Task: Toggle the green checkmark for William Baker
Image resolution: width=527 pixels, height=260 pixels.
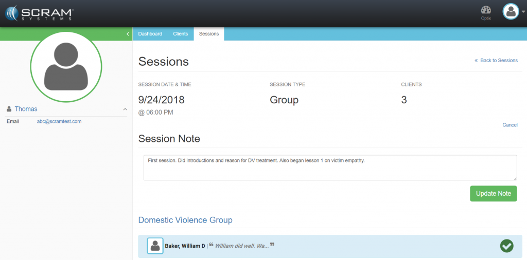Action: click(x=506, y=246)
